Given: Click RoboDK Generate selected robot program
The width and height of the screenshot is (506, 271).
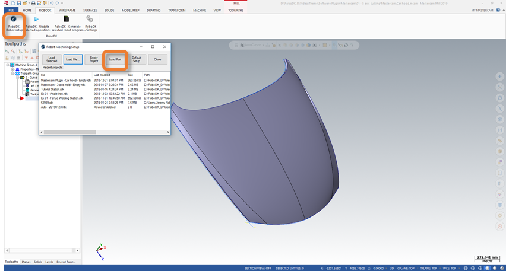Looking at the screenshot, I should [x=67, y=19].
